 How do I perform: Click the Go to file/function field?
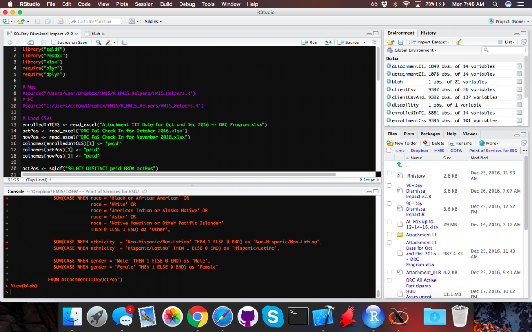click(x=94, y=21)
